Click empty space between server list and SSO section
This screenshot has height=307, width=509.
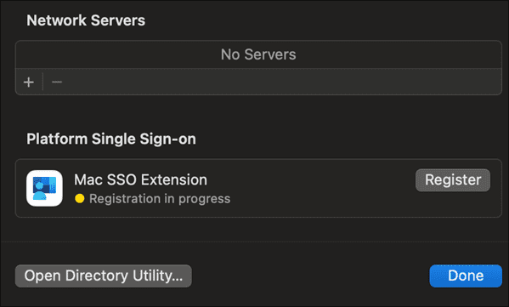[x=258, y=112]
